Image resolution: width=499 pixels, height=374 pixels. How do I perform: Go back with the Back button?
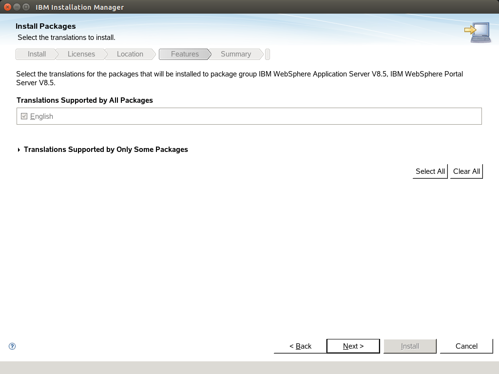(x=300, y=346)
